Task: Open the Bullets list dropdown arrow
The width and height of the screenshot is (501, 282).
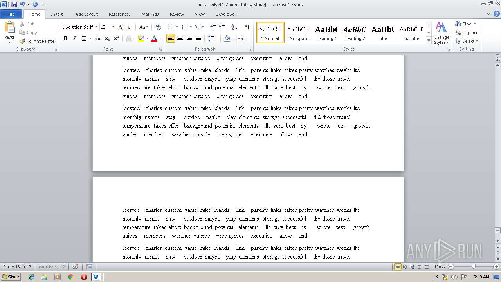Action: point(177,27)
